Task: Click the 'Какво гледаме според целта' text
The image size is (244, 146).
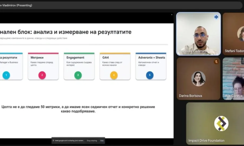Action: pyautogui.click(x=42, y=64)
